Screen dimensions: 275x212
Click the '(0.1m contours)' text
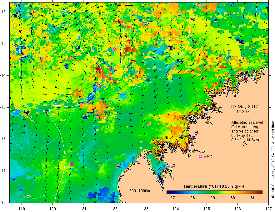coord(245,127)
